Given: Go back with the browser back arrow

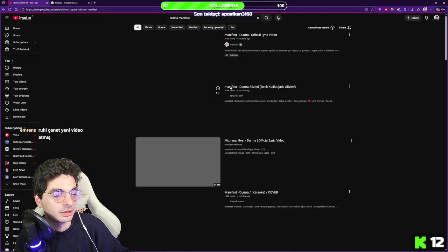Looking at the screenshot, I should (3, 9).
